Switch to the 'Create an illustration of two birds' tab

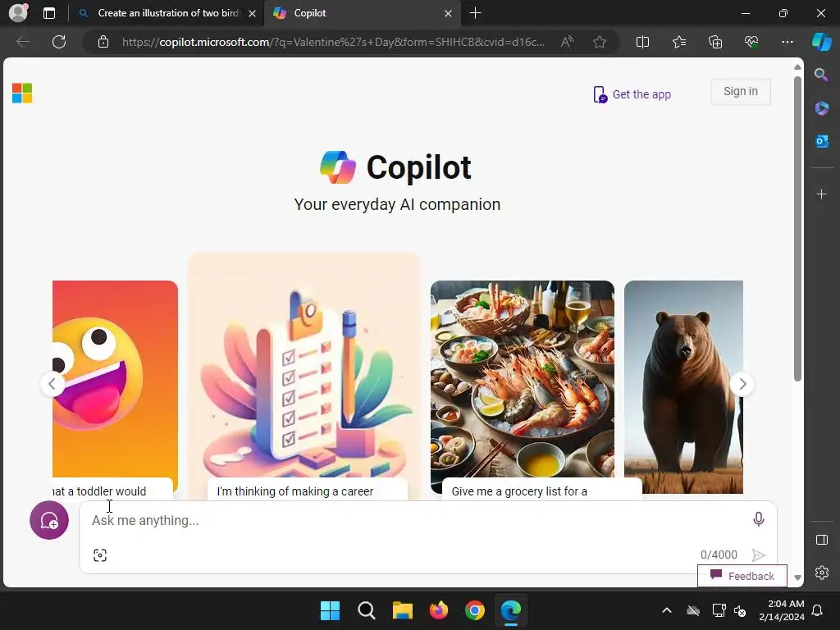click(x=168, y=13)
